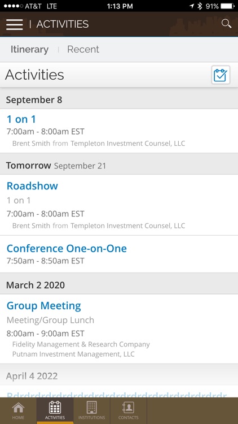Tap the search magnifier icon
This screenshot has width=238, height=424.
[226, 24]
